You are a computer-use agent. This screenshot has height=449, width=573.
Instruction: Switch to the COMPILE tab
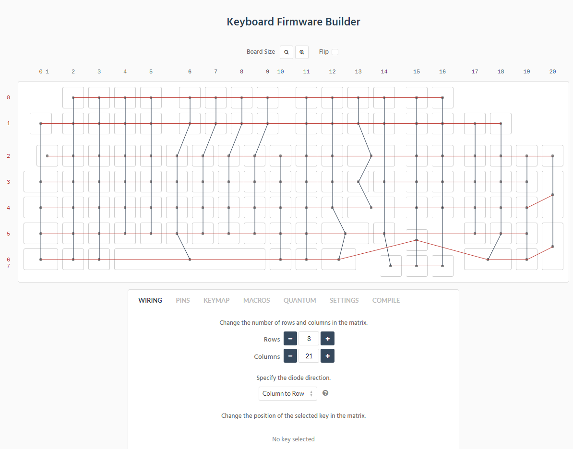tap(386, 300)
